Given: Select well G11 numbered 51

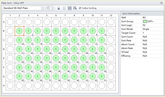Looking at the screenshot, I should coord(102,76).
